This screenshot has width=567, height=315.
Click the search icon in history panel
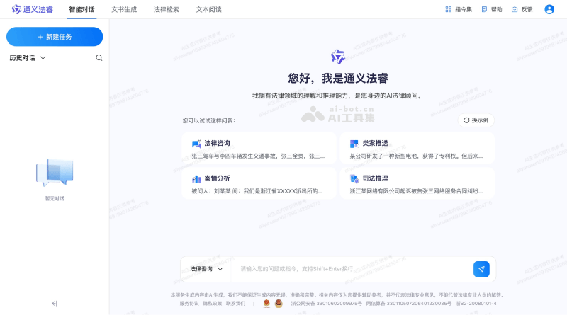tap(99, 58)
